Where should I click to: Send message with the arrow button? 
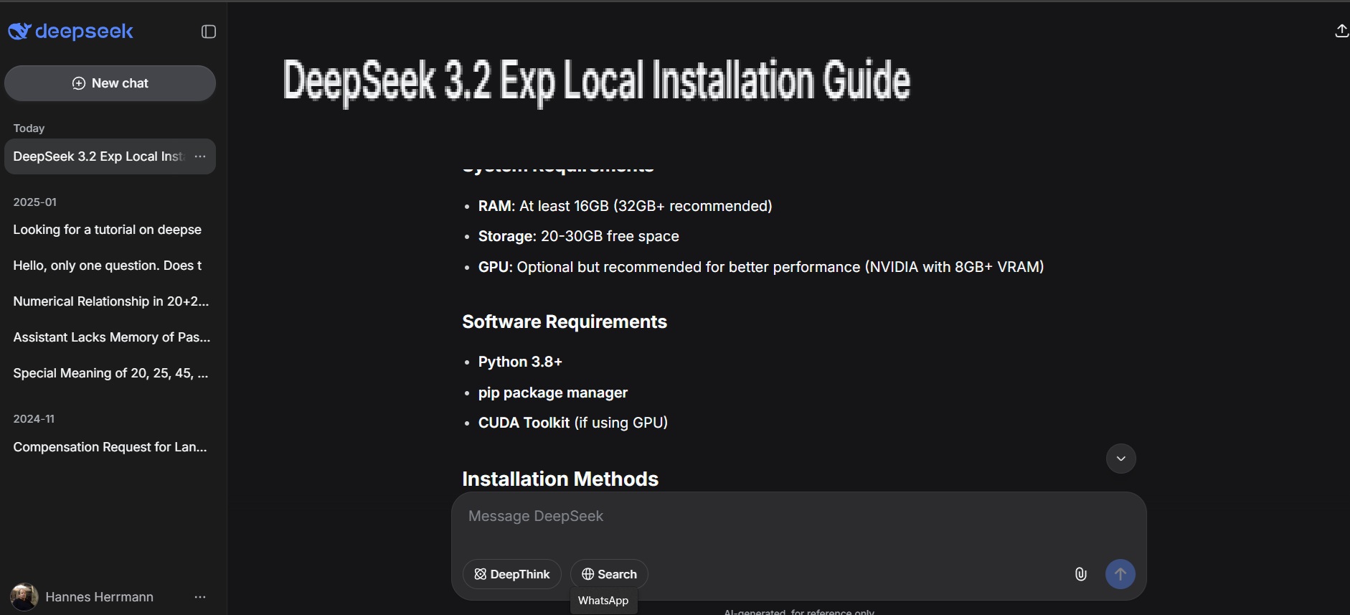tap(1120, 574)
